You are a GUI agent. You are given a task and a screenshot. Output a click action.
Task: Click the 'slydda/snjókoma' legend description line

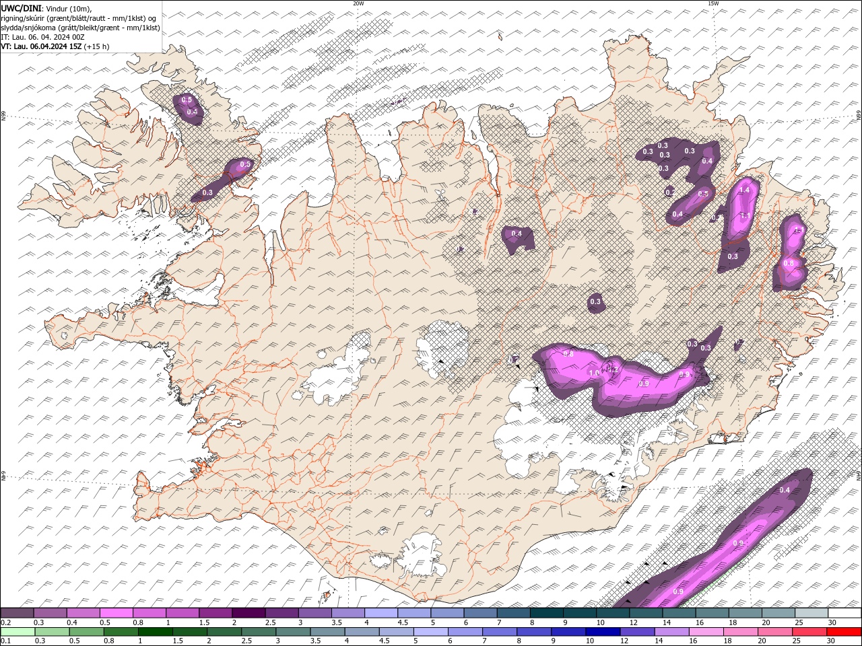point(80,28)
